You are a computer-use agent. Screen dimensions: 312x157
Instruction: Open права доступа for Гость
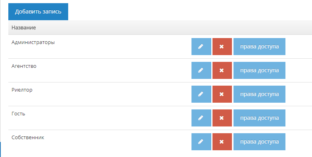coord(259,118)
